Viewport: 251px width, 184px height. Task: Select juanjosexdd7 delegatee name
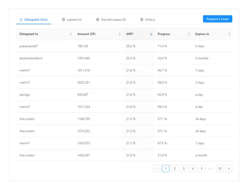(x=29, y=46)
